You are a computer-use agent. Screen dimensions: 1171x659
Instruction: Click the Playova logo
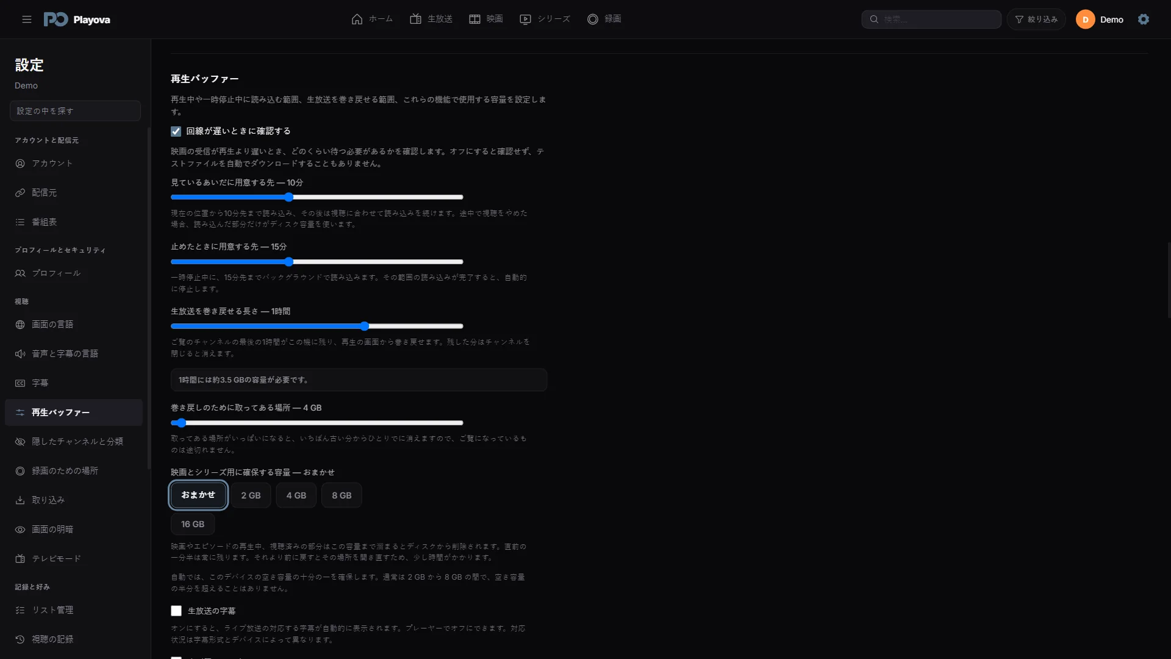[x=77, y=20]
